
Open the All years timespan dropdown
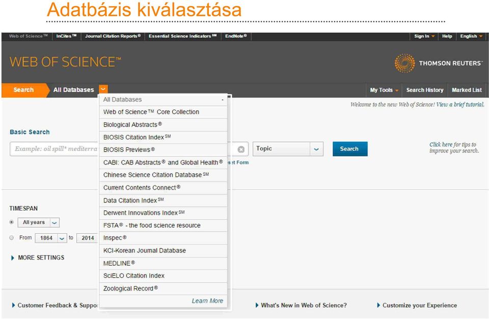coord(38,222)
